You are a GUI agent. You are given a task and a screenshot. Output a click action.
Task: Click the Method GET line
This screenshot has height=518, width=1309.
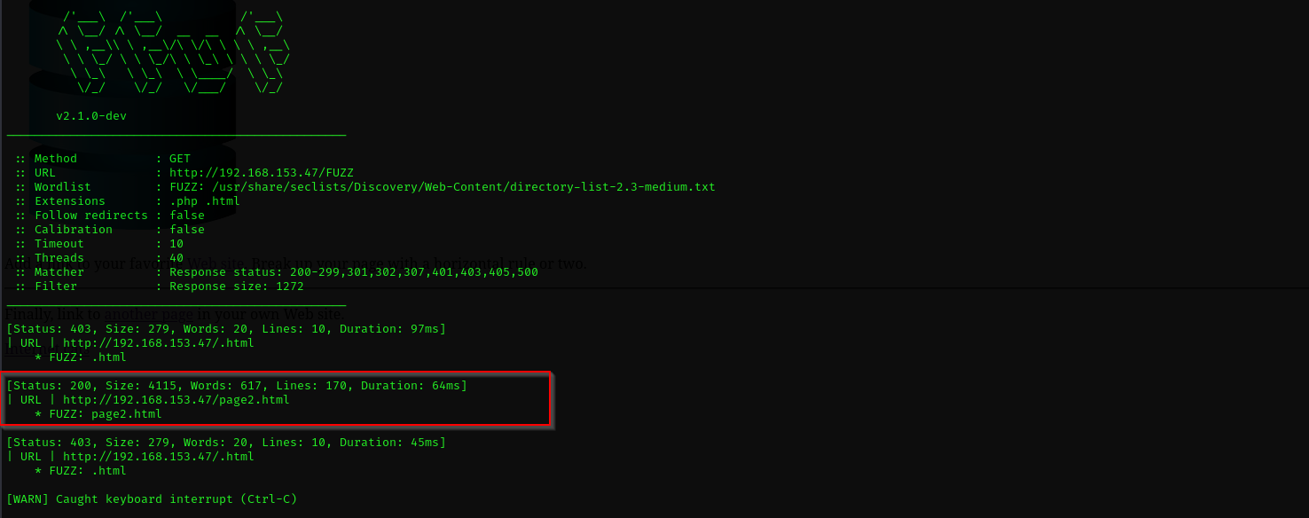pos(102,159)
